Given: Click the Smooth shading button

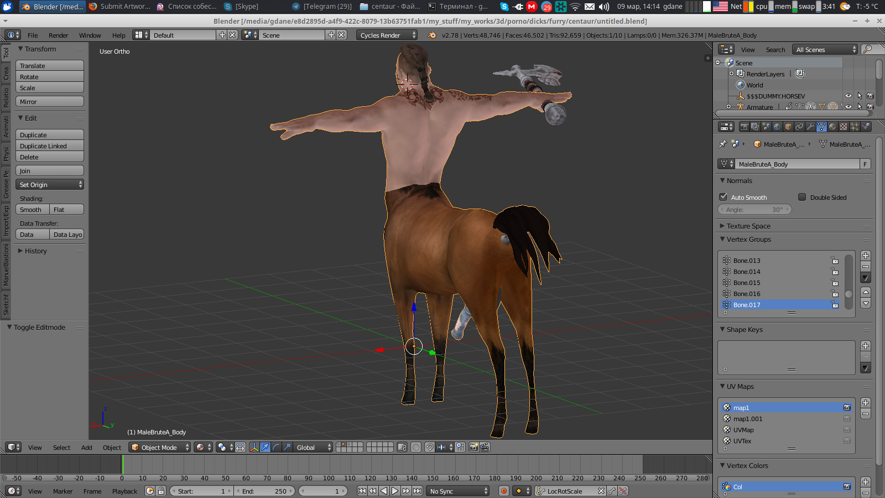Looking at the screenshot, I should tap(32, 210).
